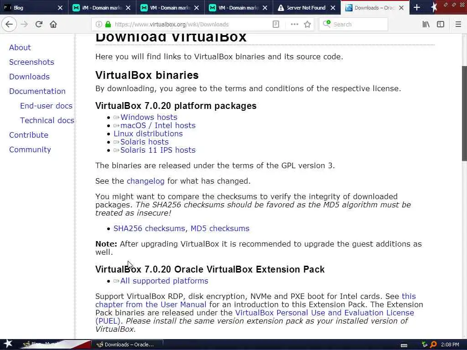Click the forward navigation arrow
This screenshot has width=467, height=350.
(24, 24)
